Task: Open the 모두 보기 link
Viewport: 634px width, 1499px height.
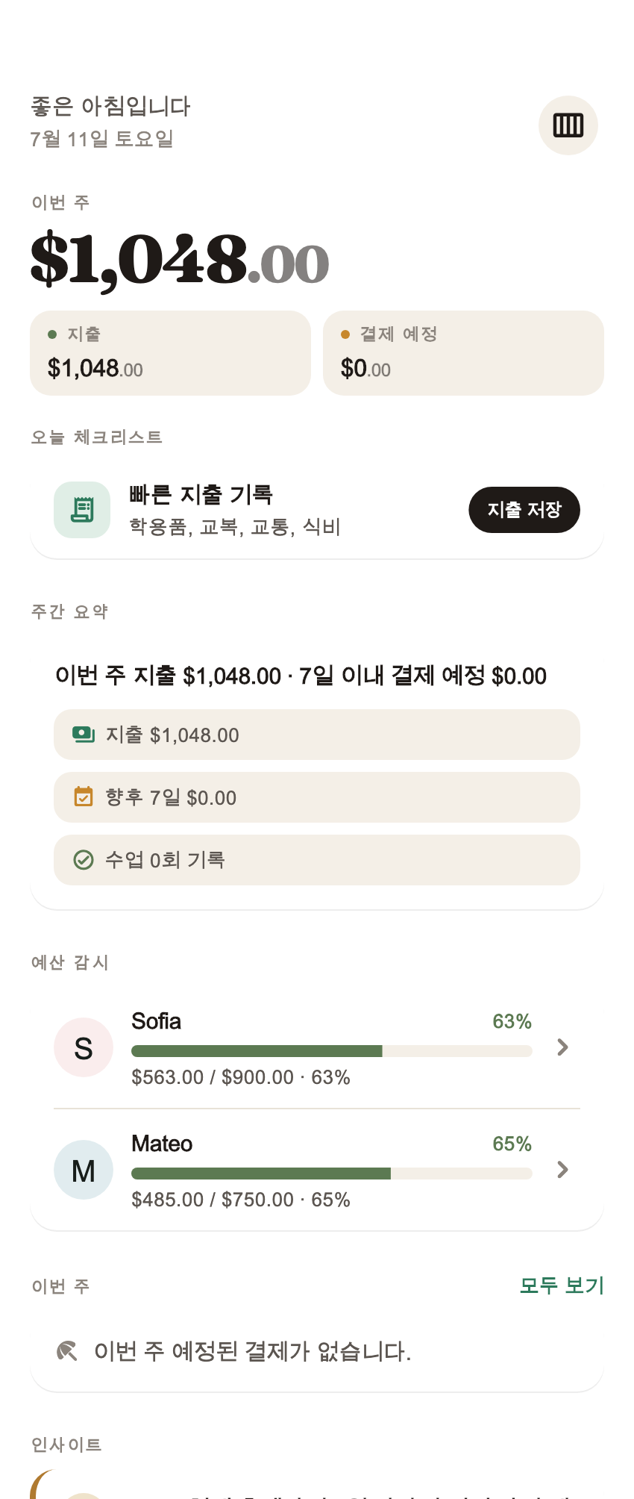Action: click(x=562, y=1285)
